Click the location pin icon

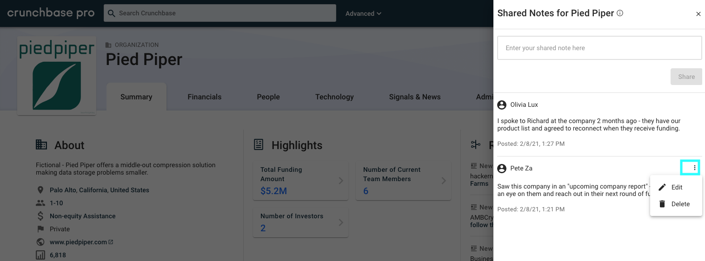tap(40, 190)
